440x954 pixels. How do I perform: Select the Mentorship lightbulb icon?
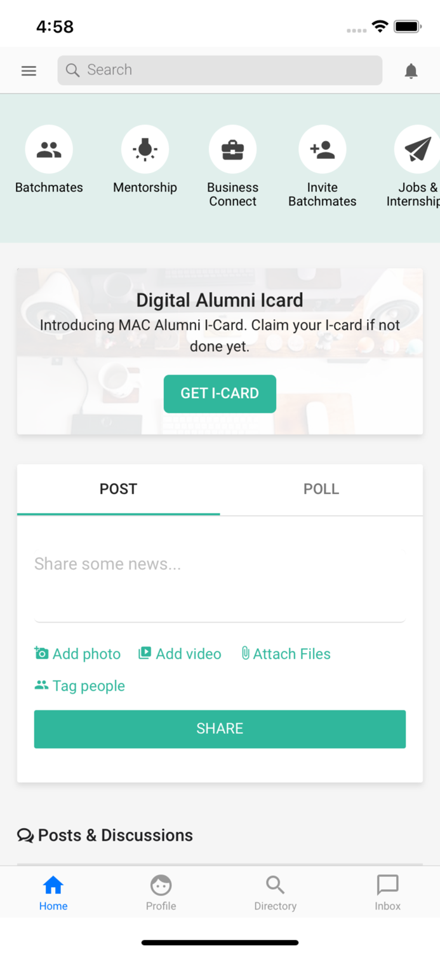(145, 149)
